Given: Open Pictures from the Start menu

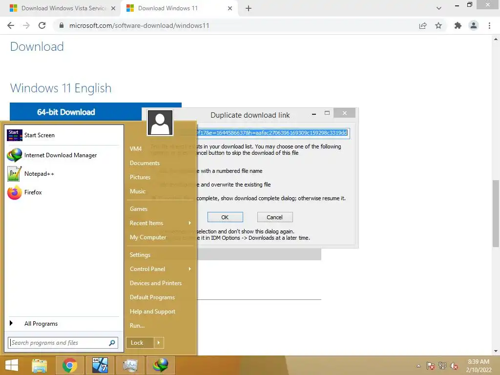Looking at the screenshot, I should [140, 177].
